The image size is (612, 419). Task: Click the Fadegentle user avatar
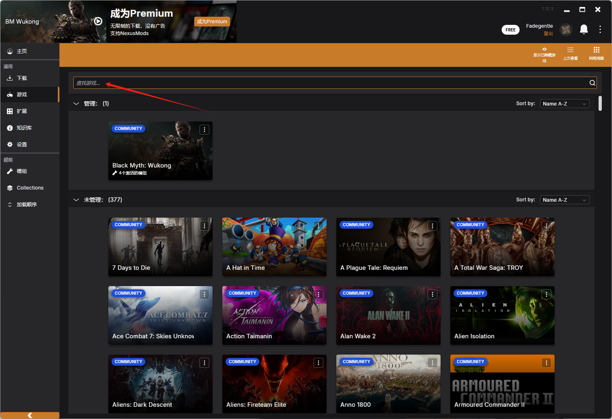(x=566, y=29)
